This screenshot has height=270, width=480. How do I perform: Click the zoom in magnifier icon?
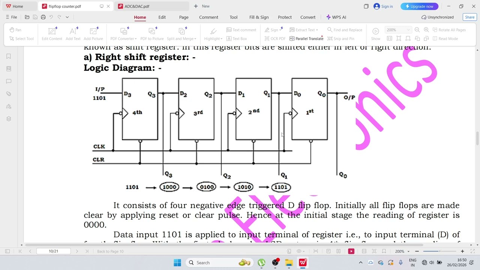pyautogui.click(x=426, y=30)
